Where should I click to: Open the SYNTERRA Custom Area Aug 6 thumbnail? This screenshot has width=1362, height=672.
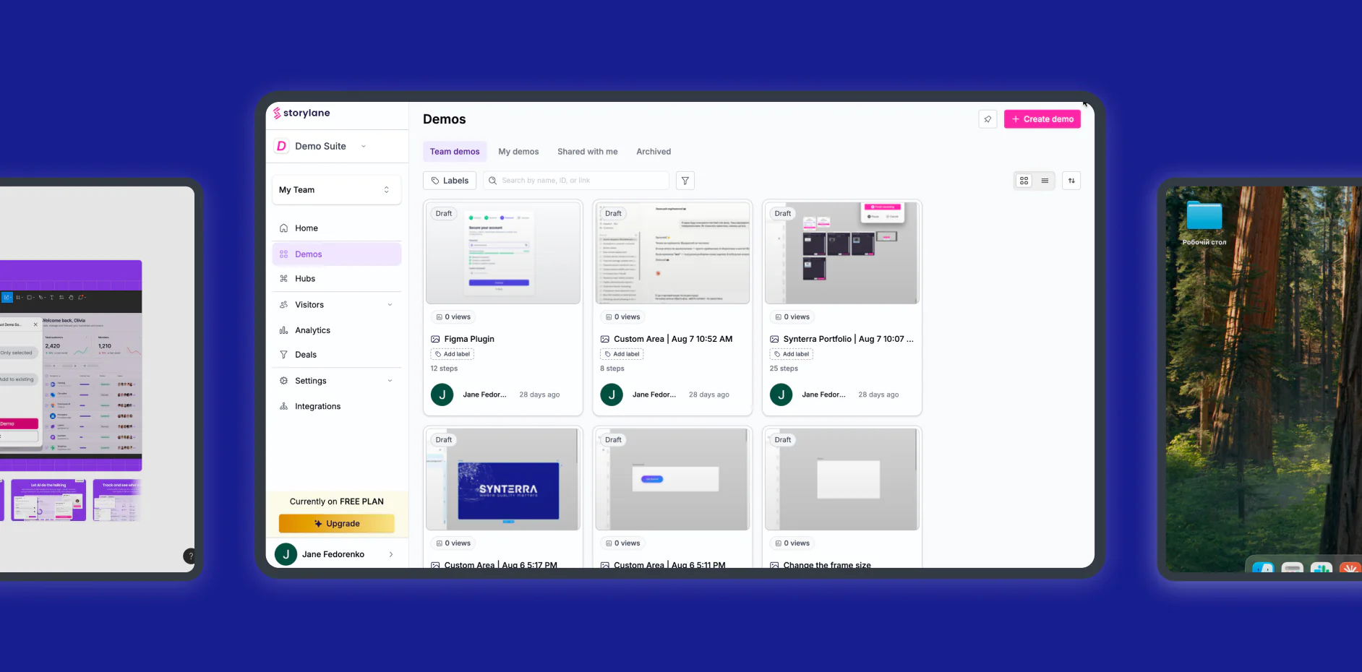(503, 479)
